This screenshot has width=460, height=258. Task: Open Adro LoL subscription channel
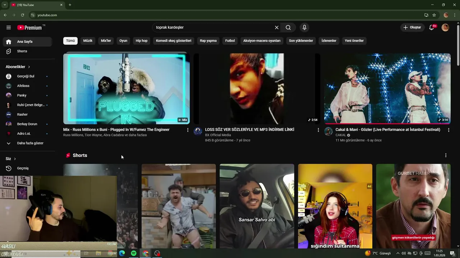click(x=27, y=134)
